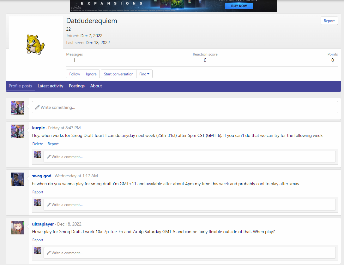Click Buy Now in the banner ad

point(239,6)
